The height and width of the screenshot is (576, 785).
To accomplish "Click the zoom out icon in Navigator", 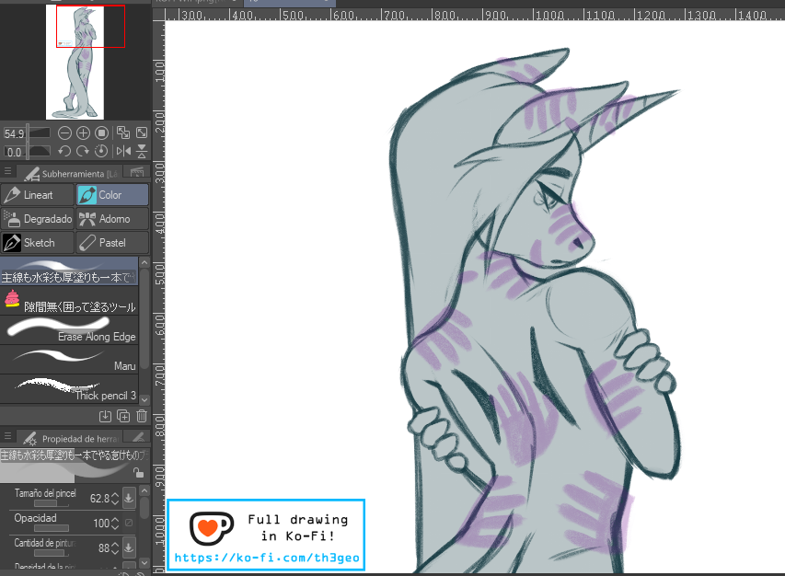I will pyautogui.click(x=65, y=133).
